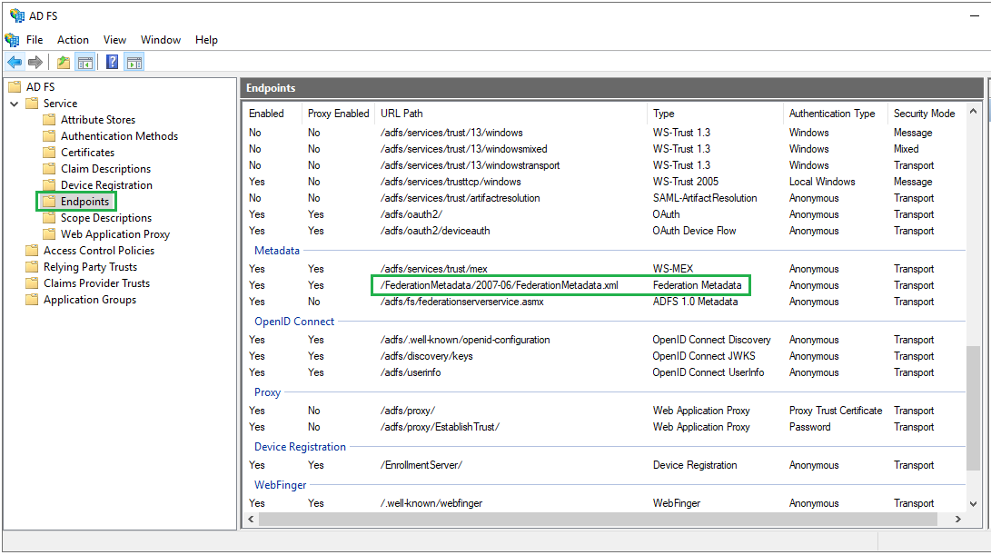
Task: Click the Authentication Type column header
Action: pyautogui.click(x=831, y=114)
